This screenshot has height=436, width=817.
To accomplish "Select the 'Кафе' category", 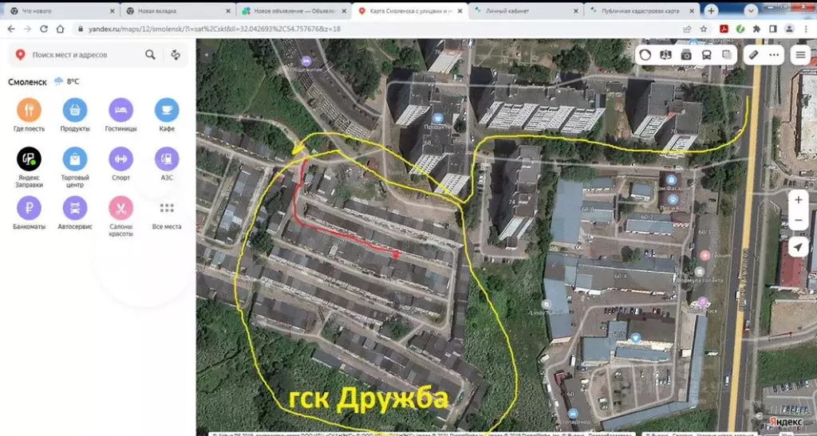I will coord(167,115).
